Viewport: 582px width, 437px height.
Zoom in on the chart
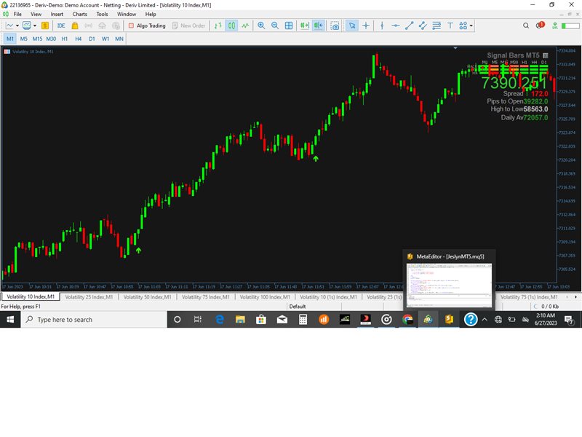click(x=261, y=25)
